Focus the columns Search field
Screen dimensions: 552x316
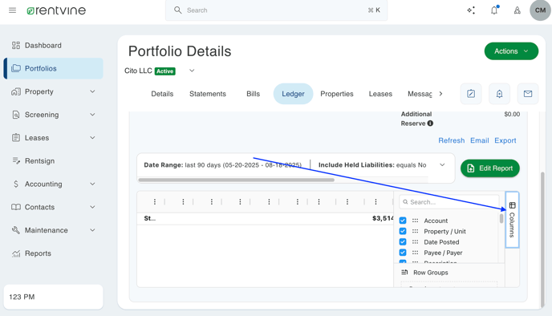coord(449,202)
